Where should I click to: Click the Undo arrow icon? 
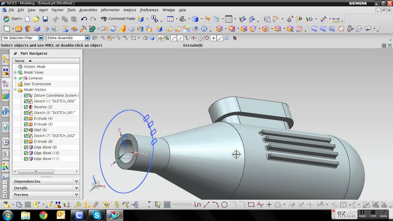click(x=84, y=19)
